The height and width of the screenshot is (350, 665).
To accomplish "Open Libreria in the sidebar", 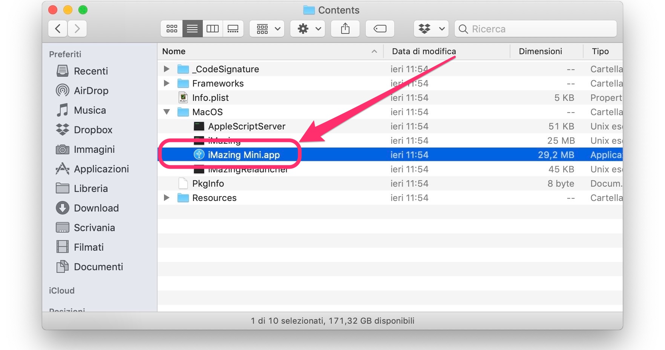I will click(90, 189).
